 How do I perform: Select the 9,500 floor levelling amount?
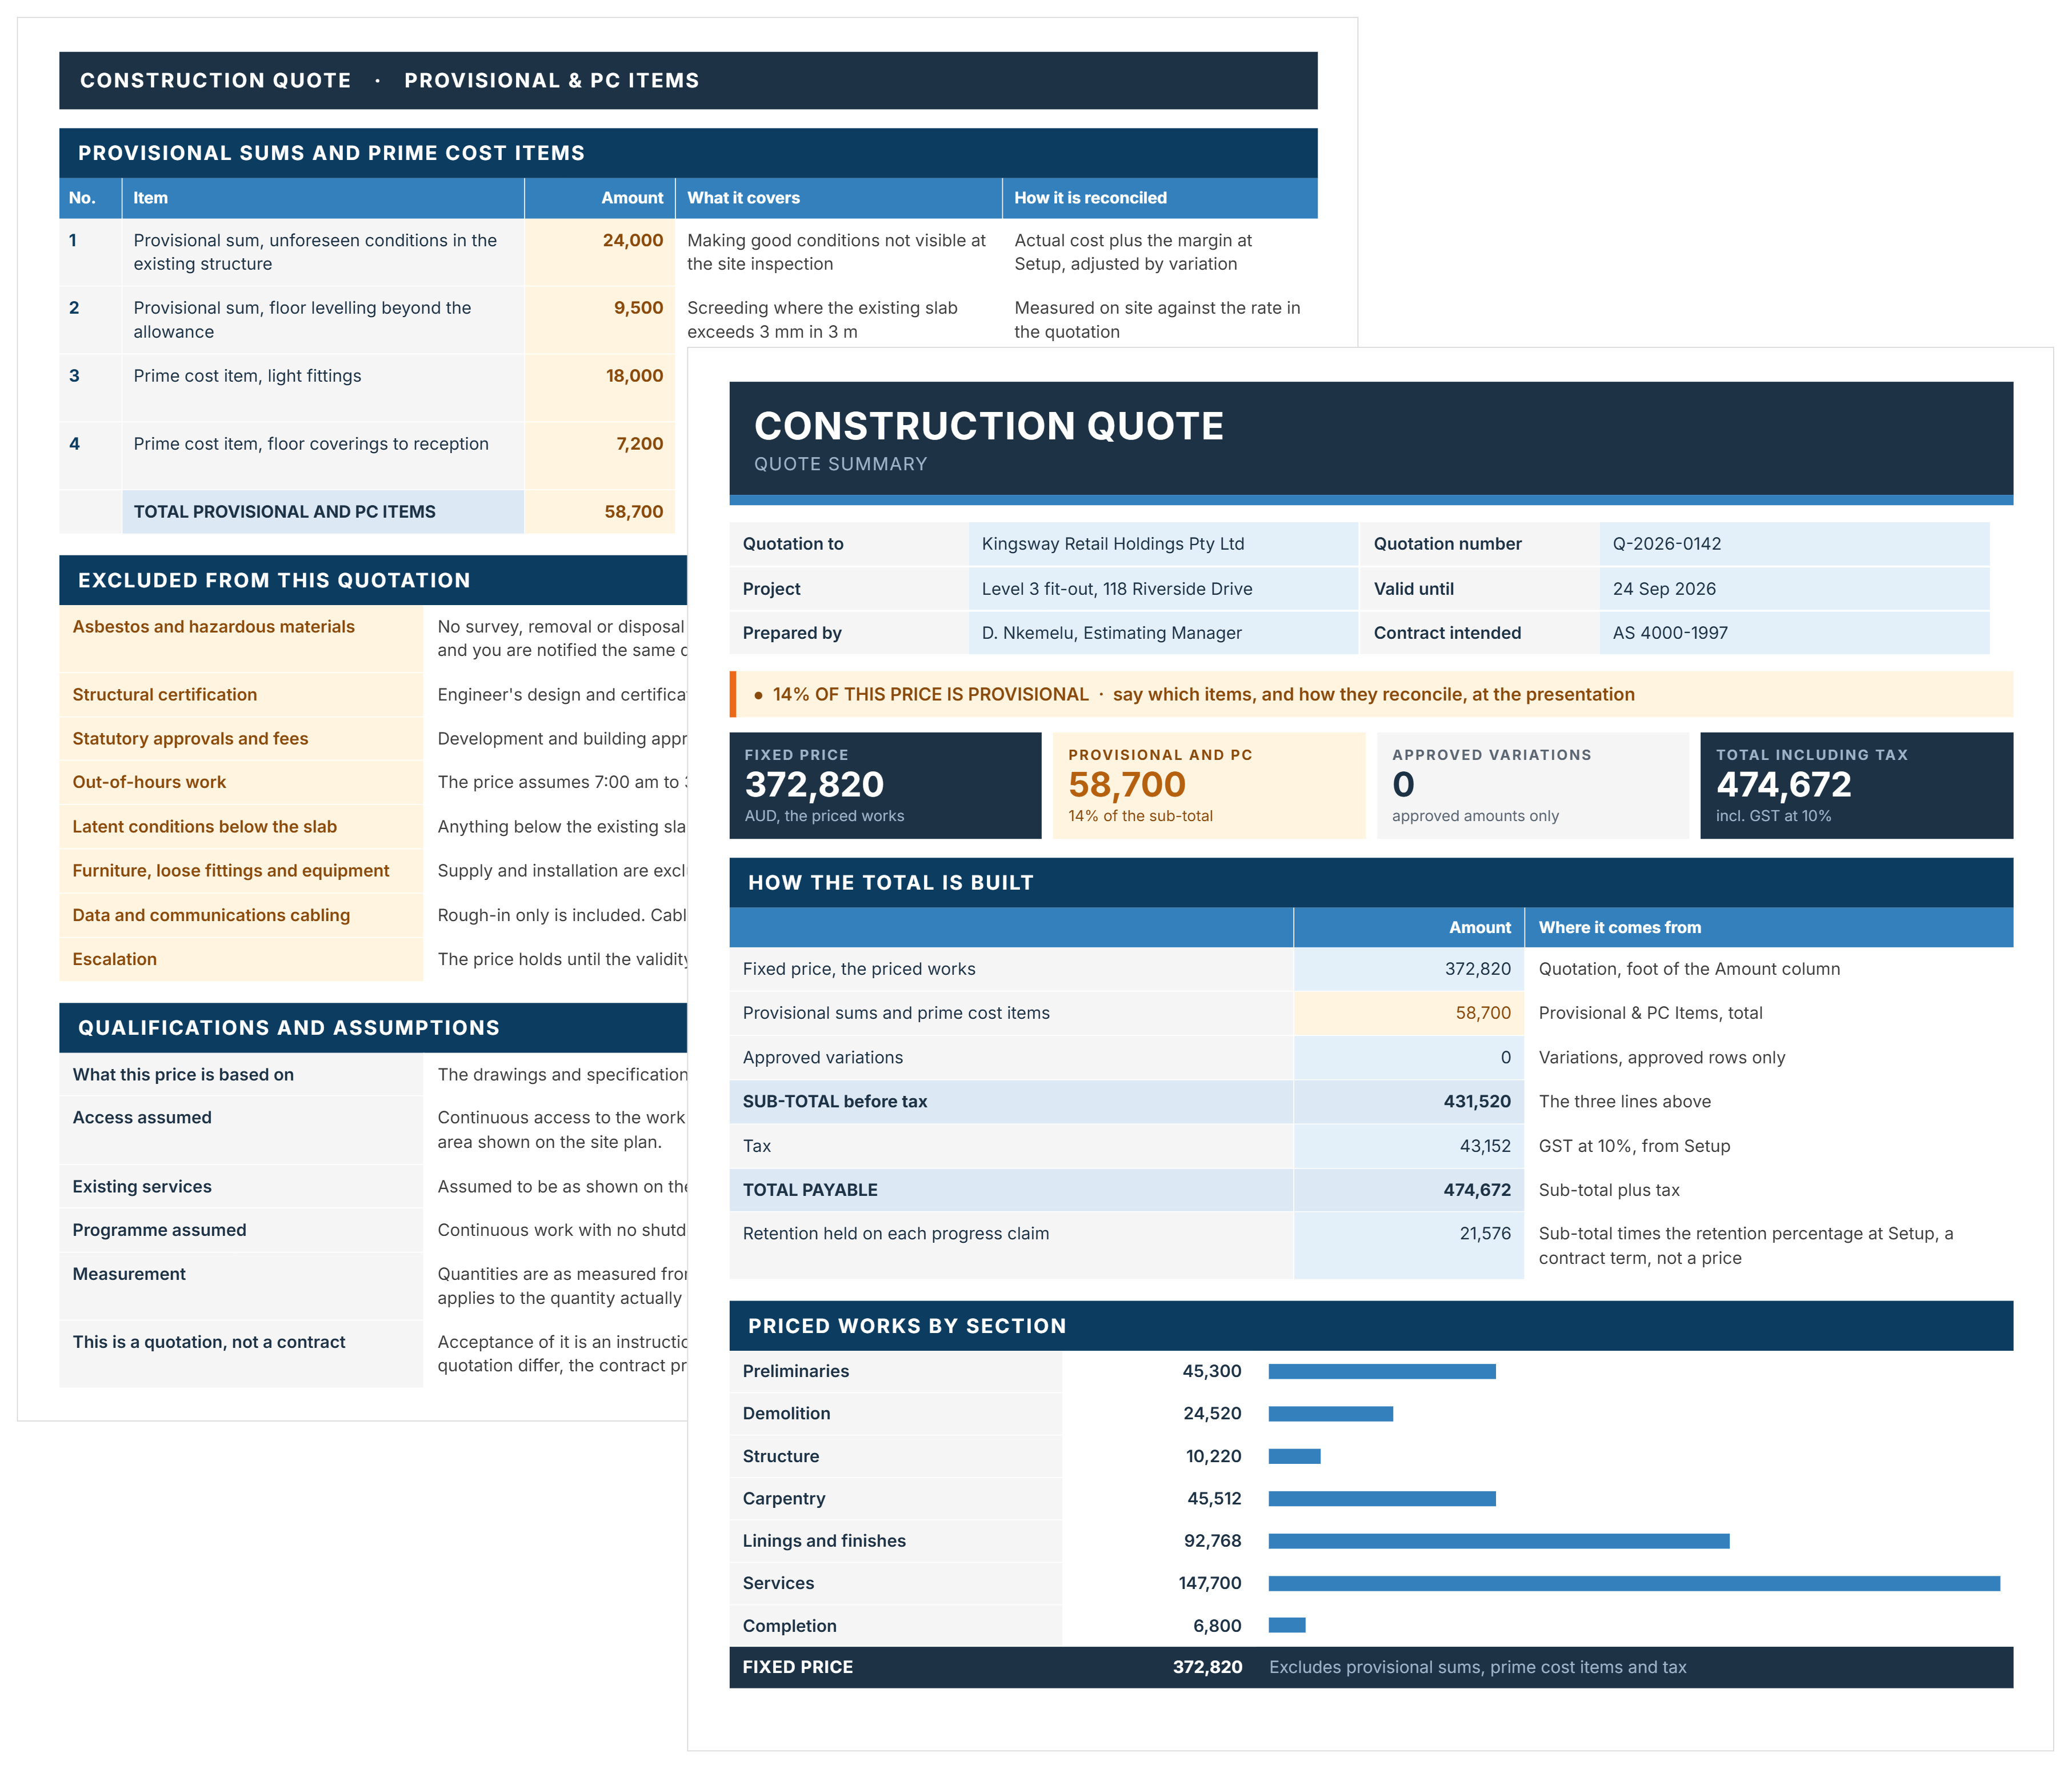tap(638, 308)
